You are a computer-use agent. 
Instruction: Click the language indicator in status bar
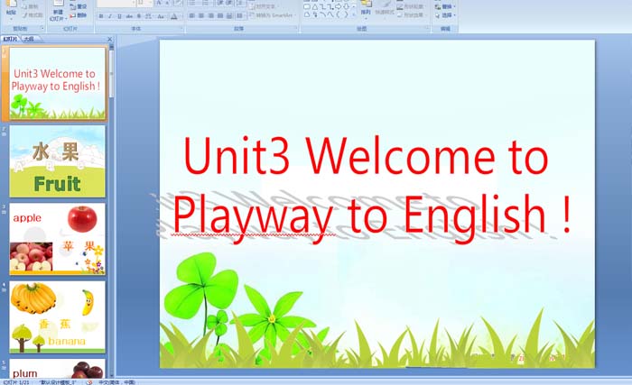click(116, 382)
